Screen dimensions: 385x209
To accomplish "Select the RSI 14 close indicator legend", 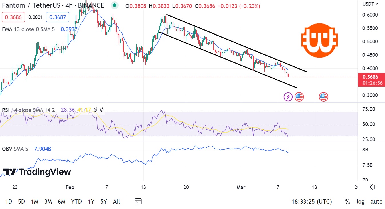I will [28, 110].
